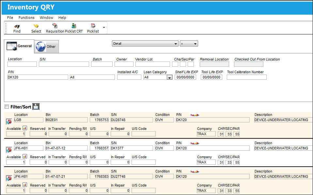Click the Batch search field
The width and height of the screenshot is (313, 195).
tap(102, 64)
